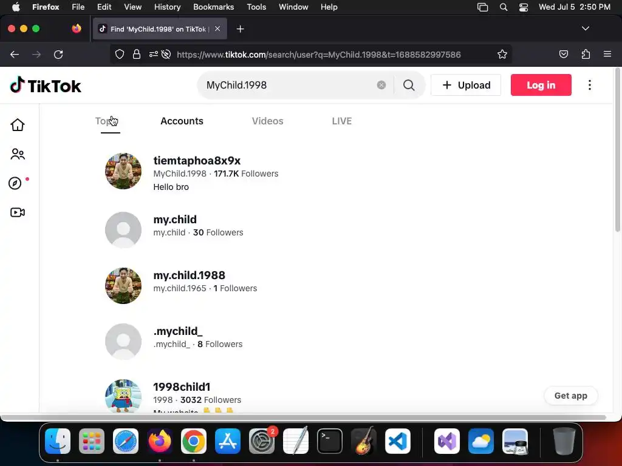Open the Trash in the Dock
The height and width of the screenshot is (466, 622).
[x=564, y=441]
